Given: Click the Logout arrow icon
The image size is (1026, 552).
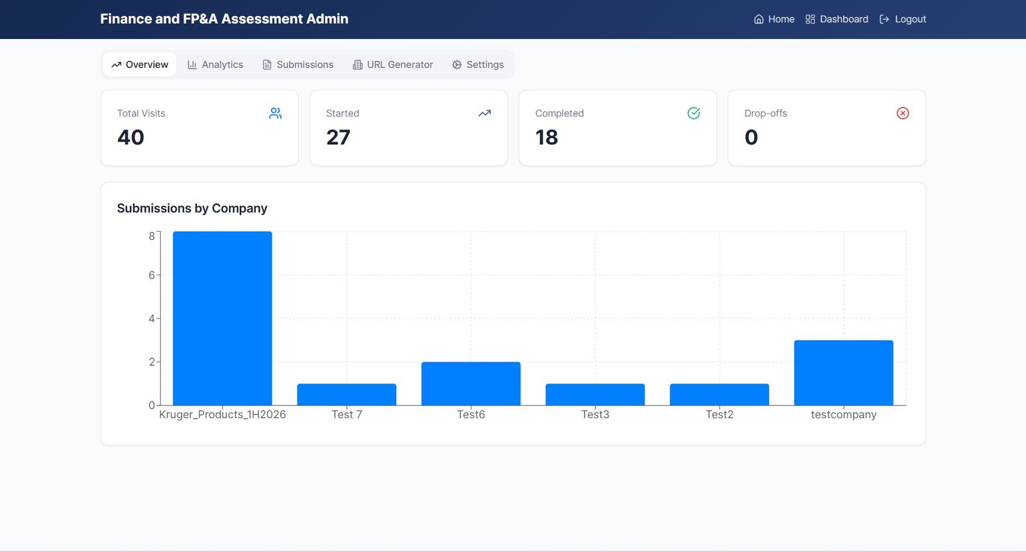Looking at the screenshot, I should [884, 19].
